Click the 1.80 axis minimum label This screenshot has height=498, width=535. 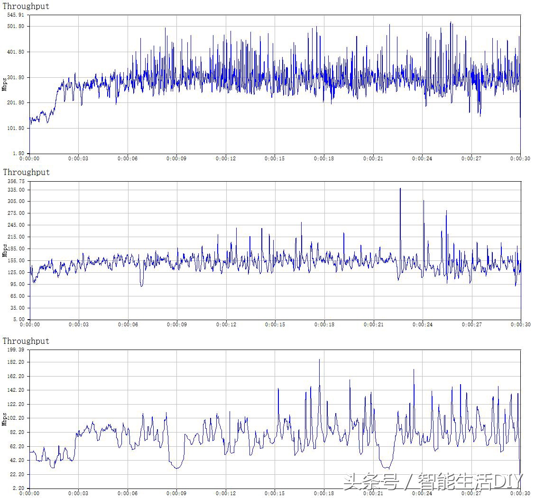(x=19, y=154)
